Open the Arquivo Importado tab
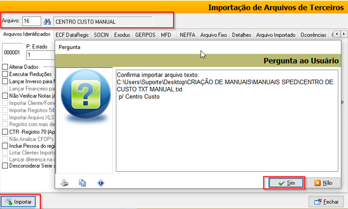This screenshot has width=348, height=209. tap(276, 35)
